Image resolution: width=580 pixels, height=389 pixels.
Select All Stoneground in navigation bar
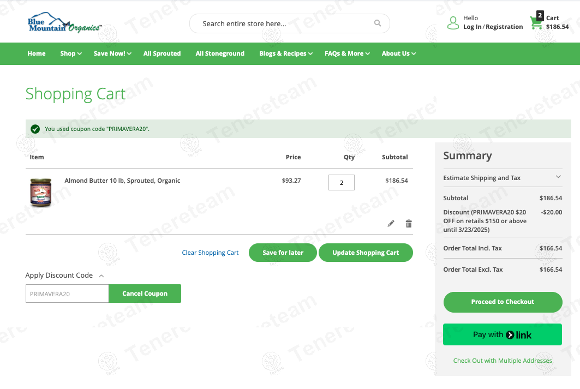click(x=220, y=53)
